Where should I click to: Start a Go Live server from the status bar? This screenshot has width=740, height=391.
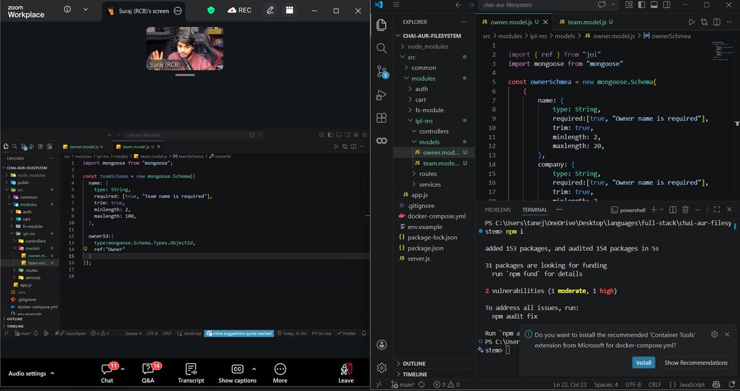[322, 333]
